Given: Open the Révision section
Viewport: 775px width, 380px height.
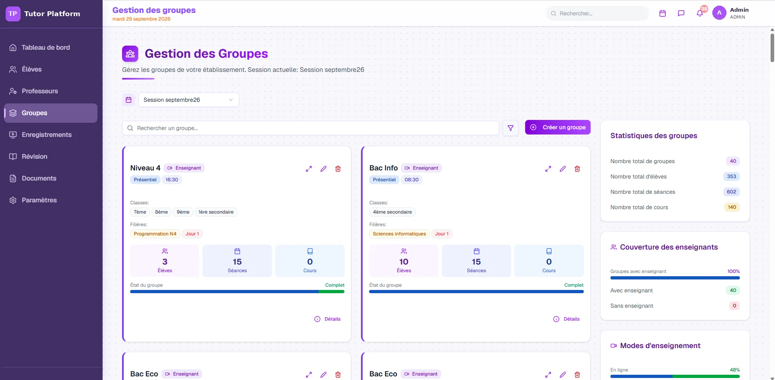Looking at the screenshot, I should pos(51,157).
